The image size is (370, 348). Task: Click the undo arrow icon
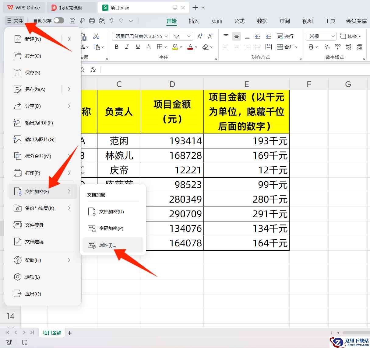[111, 21]
